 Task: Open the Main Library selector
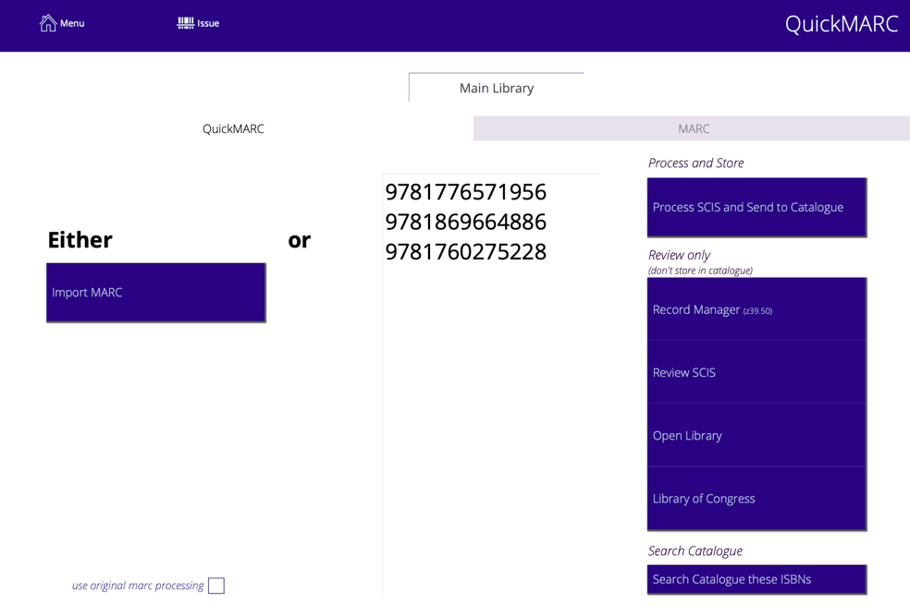(497, 89)
